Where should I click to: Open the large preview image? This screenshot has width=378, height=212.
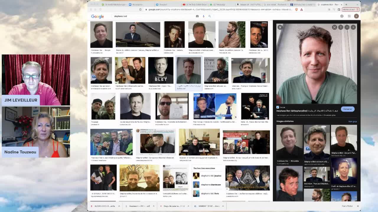pos(317,64)
